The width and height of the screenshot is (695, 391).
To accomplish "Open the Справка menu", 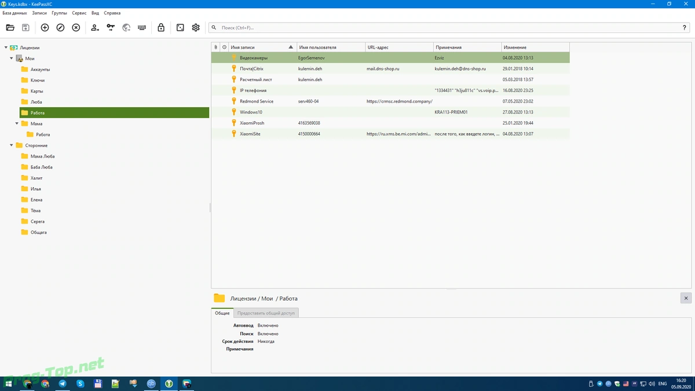I will pos(112,13).
